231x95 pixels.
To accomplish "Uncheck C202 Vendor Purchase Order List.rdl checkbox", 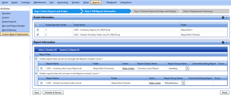I will tap(42, 83).
